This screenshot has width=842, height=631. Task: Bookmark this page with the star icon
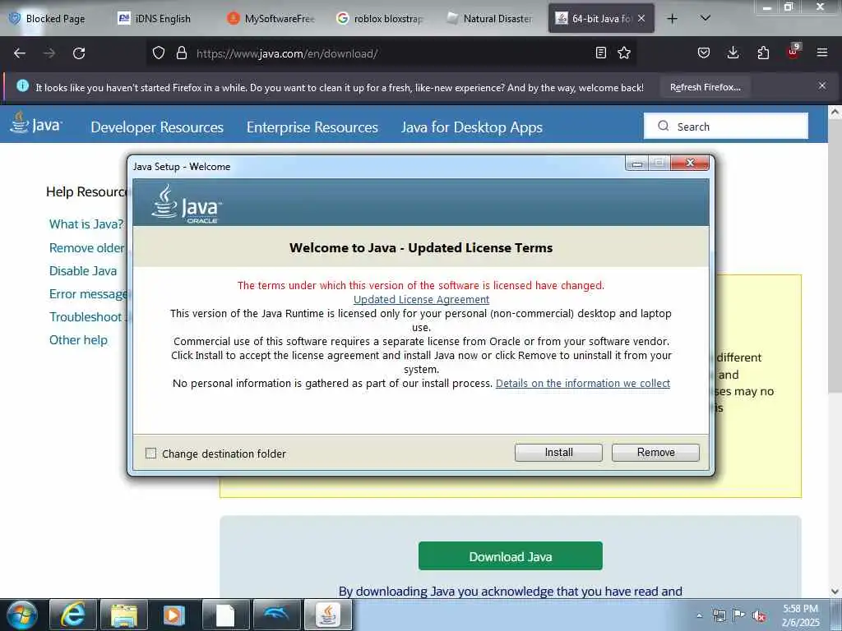click(x=624, y=53)
